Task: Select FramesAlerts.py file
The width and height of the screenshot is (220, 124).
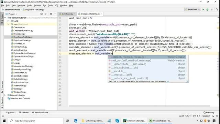Action: pyautogui.click(x=19, y=47)
